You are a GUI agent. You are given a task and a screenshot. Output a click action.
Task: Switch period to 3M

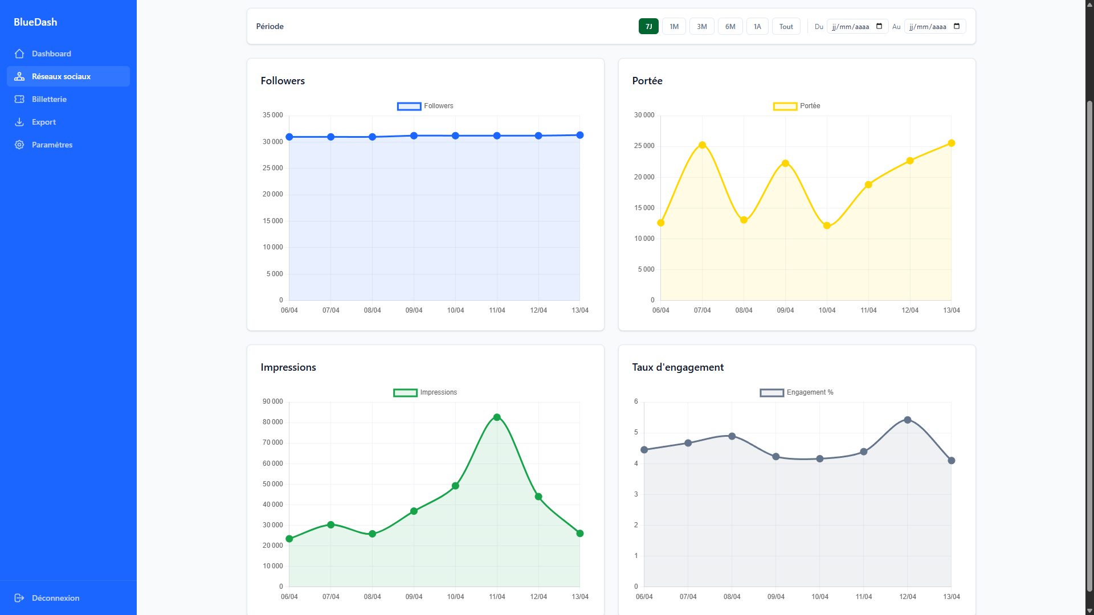(x=702, y=26)
